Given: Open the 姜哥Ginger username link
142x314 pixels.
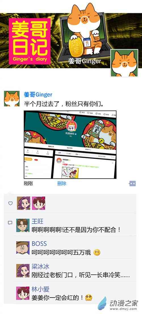Looking at the screenshot, I should [x=38, y=94].
